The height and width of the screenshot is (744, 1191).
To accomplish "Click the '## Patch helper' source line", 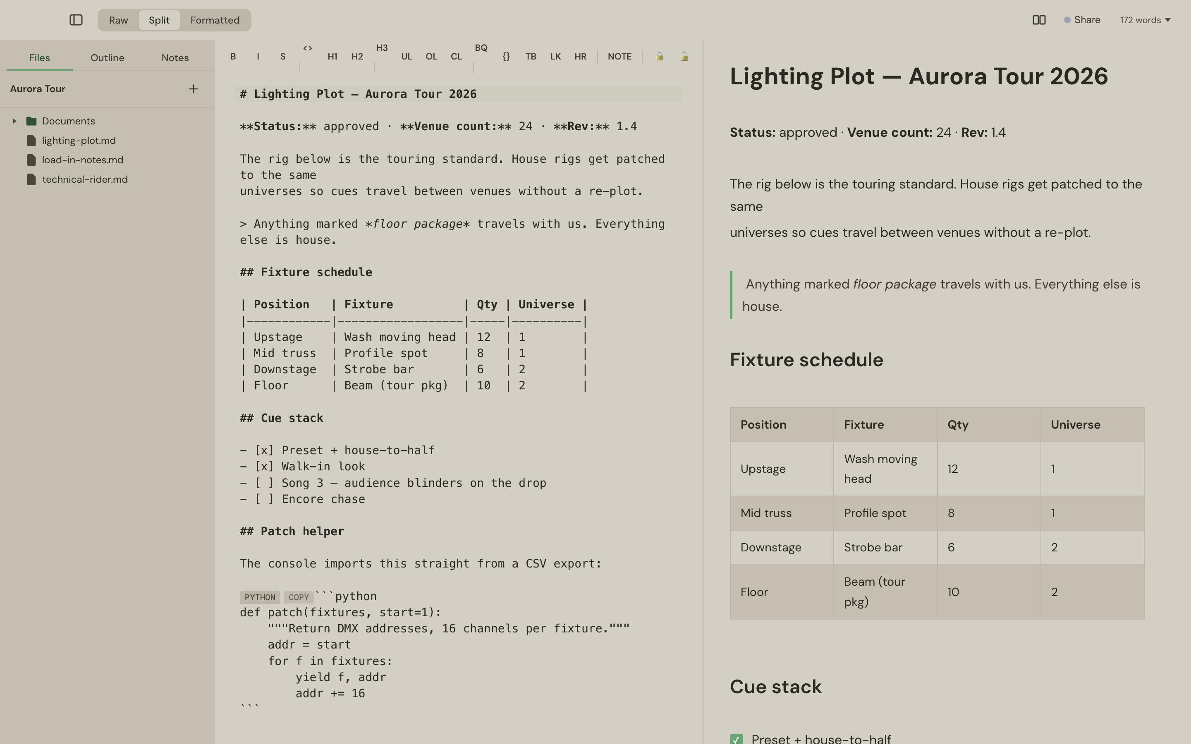I will (292, 532).
